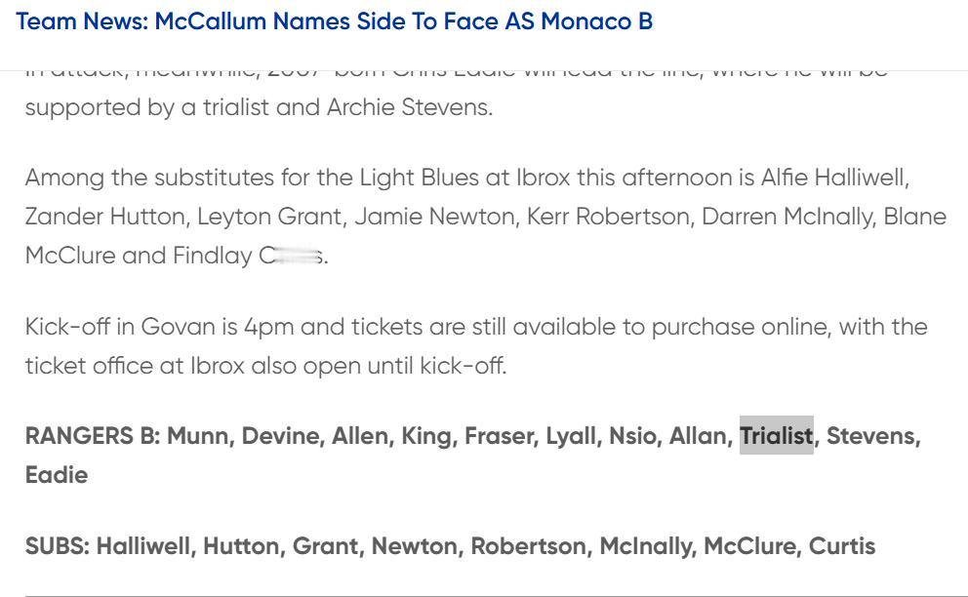
Task: Click Eadie at end of lineup
Action: [x=57, y=475]
